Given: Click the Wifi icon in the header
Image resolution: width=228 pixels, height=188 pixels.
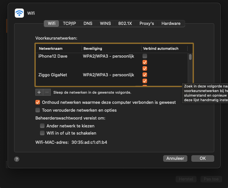Looking at the screenshot, I should tap(19, 13).
